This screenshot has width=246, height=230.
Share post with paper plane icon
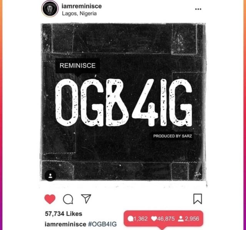pos(86,199)
